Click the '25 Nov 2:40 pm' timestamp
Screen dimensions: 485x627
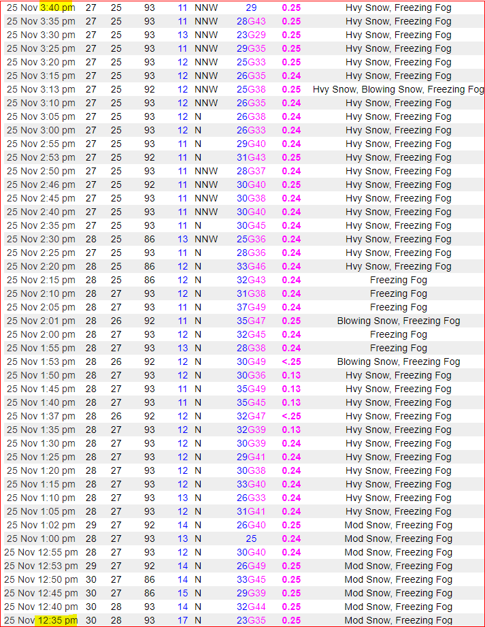pos(41,212)
